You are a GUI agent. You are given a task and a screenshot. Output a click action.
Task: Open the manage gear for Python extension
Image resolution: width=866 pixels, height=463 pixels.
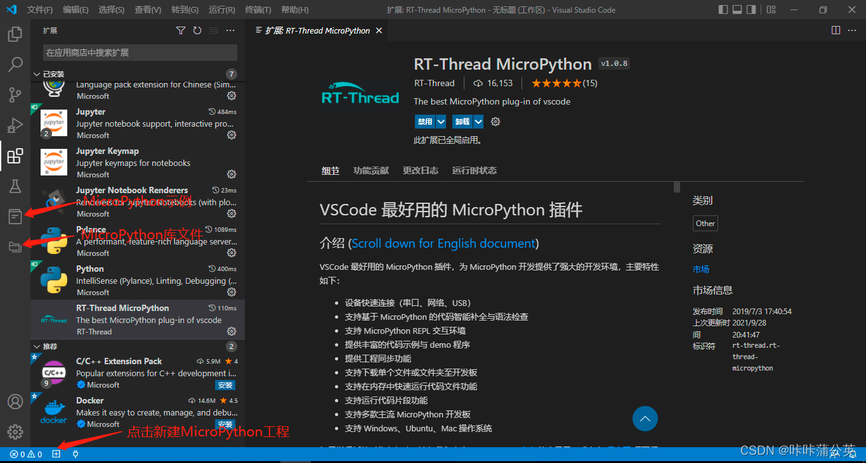232,292
